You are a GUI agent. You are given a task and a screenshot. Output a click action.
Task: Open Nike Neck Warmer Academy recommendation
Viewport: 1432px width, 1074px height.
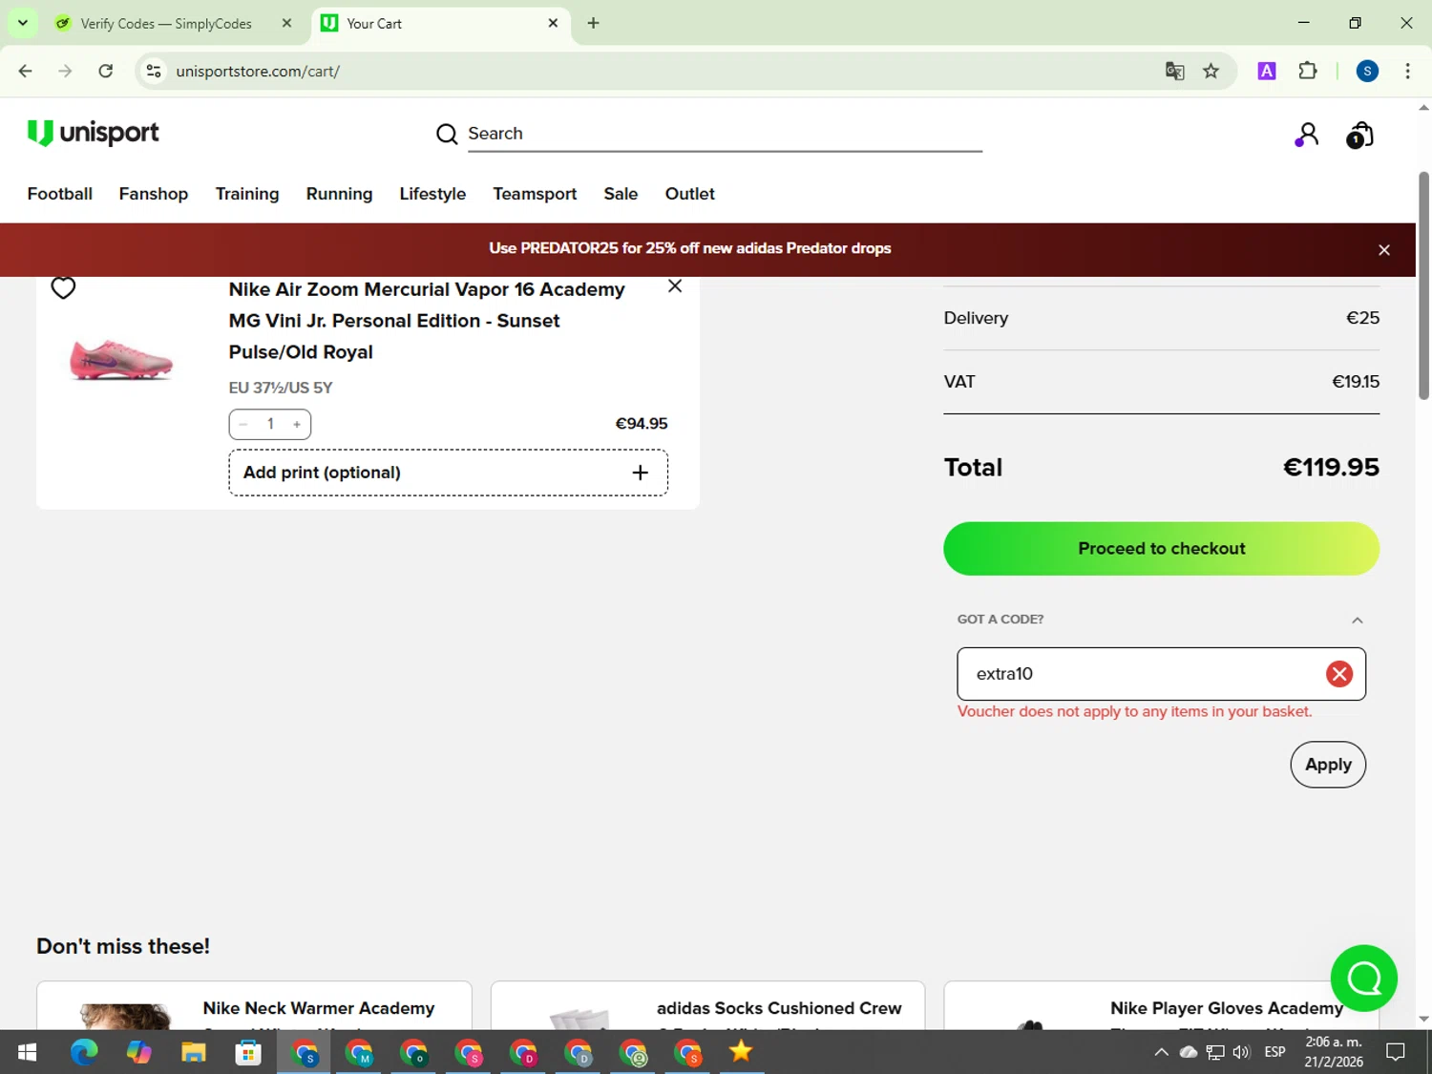(319, 1008)
